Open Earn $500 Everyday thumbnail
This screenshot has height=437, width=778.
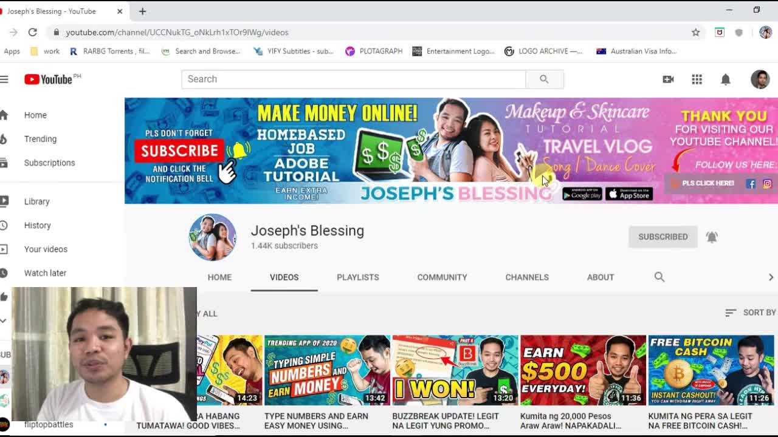(x=583, y=370)
